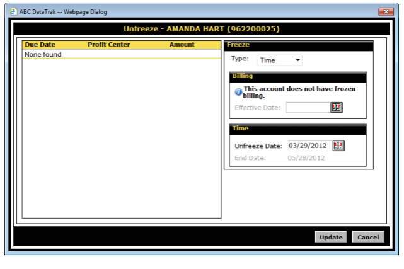Select the 'None found' row
This screenshot has height=269, width=404.
click(43, 55)
